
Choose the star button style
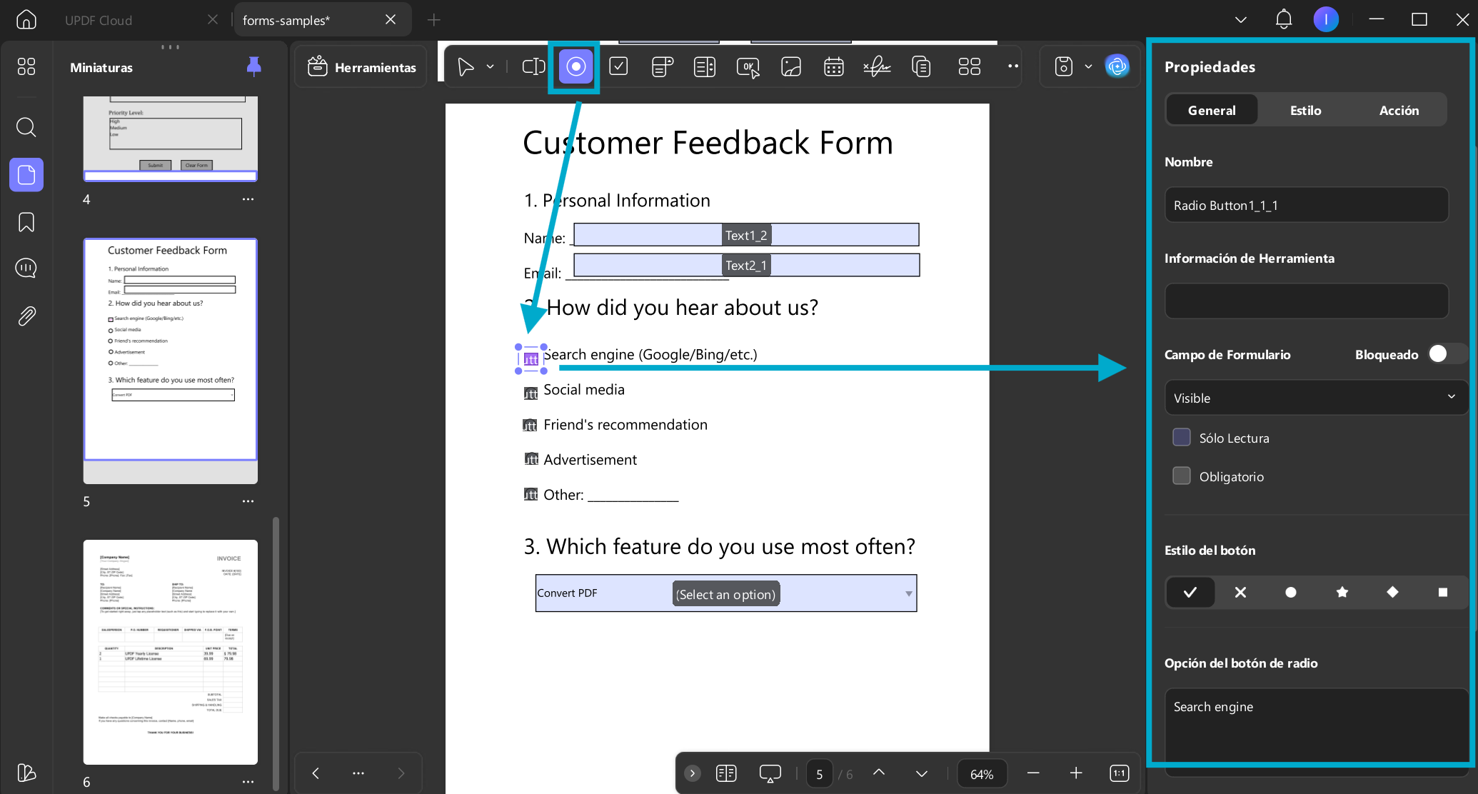click(1342, 592)
